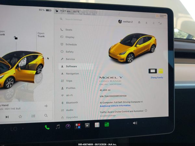The image size is (195, 146).
Task: Tap the media search magnifier icon
Action: point(46,116)
